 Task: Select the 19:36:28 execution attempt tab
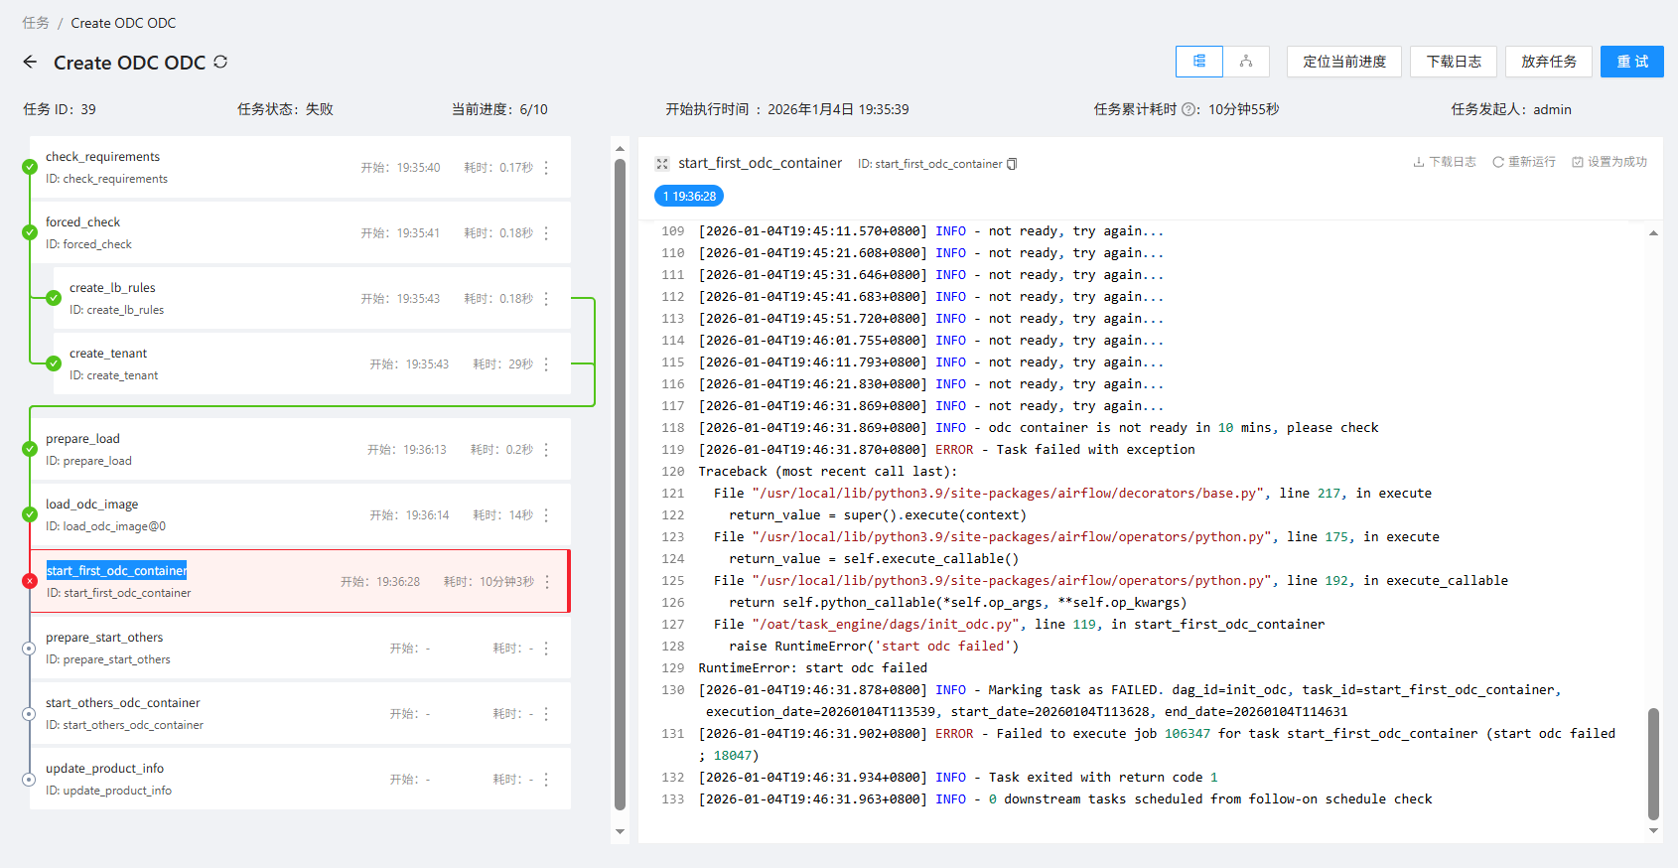[x=689, y=197]
